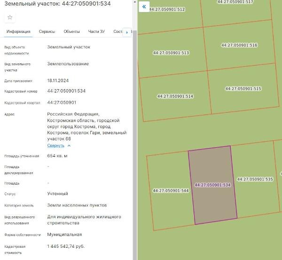Screen dimensions: 282x260
Task: Click the Дата присвоения label
Action: click(x=18, y=81)
